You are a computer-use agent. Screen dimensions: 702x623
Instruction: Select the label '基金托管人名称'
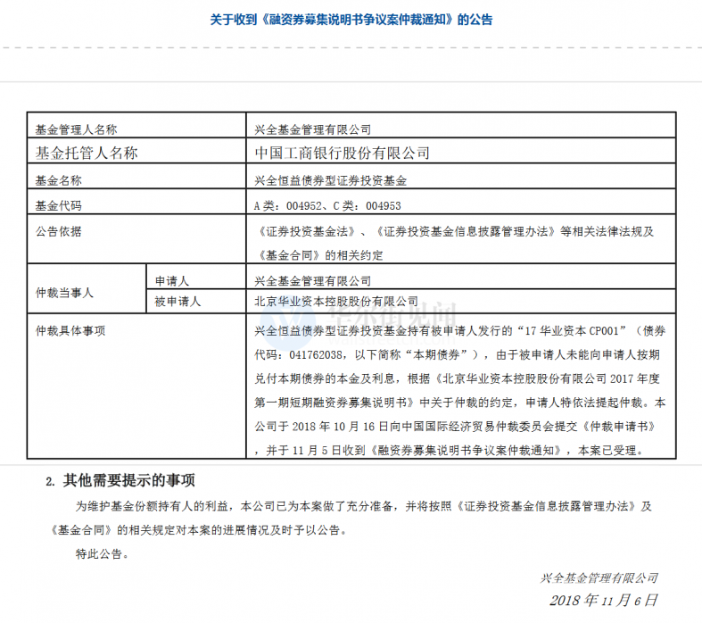pyautogui.click(x=87, y=154)
